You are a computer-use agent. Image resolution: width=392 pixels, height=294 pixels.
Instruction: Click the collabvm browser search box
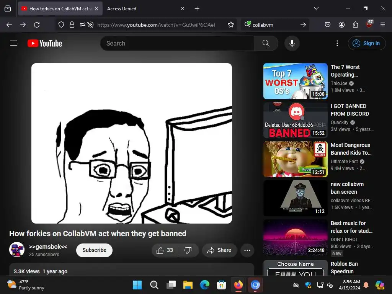275,25
